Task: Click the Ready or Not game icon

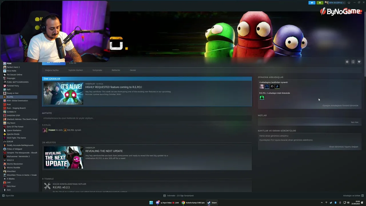Action: (x=5, y=93)
